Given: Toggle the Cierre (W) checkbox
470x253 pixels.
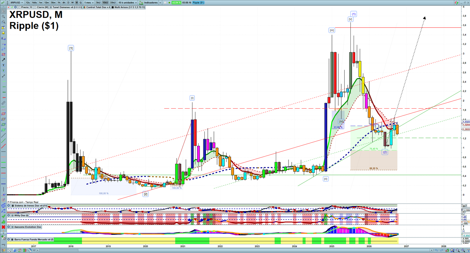Looking at the screenshot, I should coord(35,7).
